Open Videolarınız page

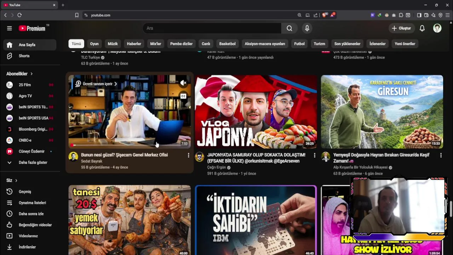(30, 236)
